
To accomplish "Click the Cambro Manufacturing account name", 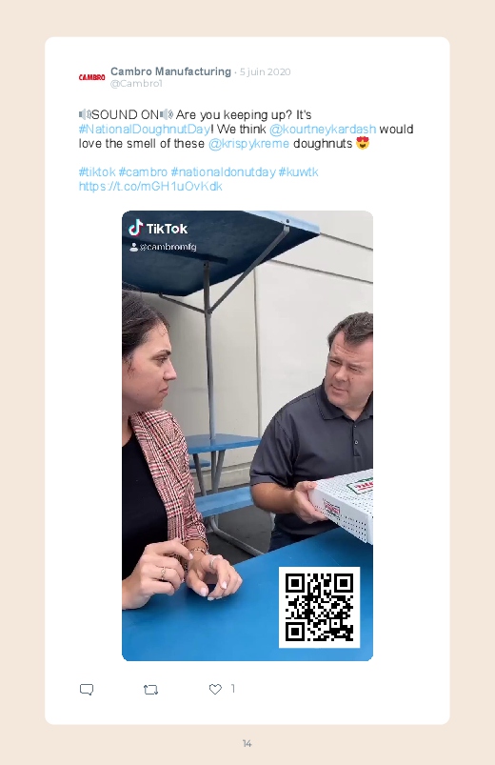I will click(x=170, y=71).
